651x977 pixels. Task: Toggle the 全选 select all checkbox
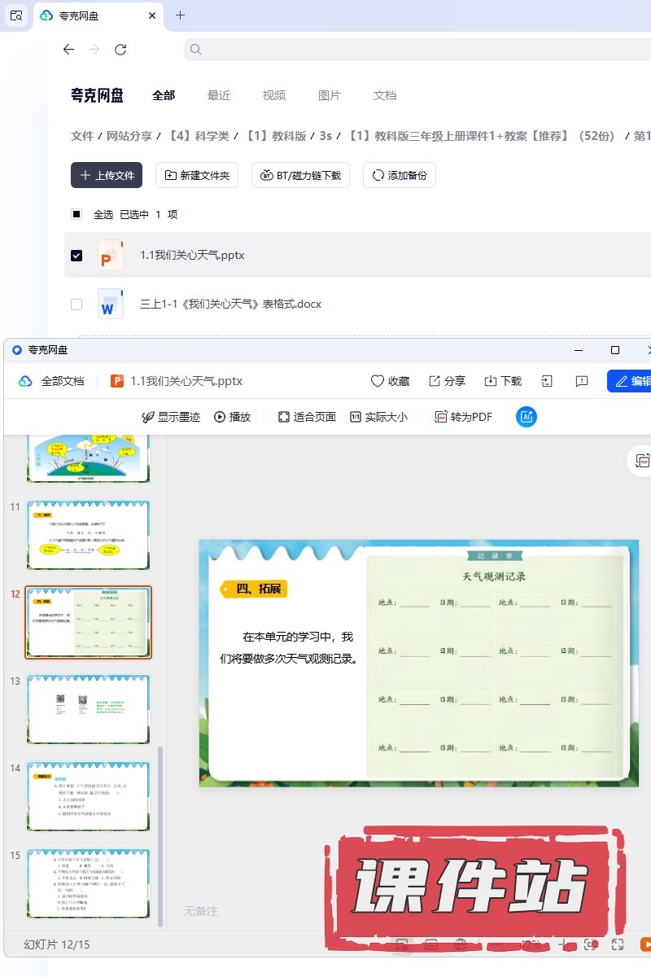click(x=76, y=214)
